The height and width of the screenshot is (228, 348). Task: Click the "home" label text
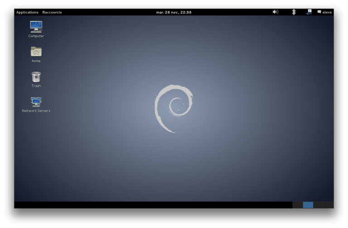[36, 61]
